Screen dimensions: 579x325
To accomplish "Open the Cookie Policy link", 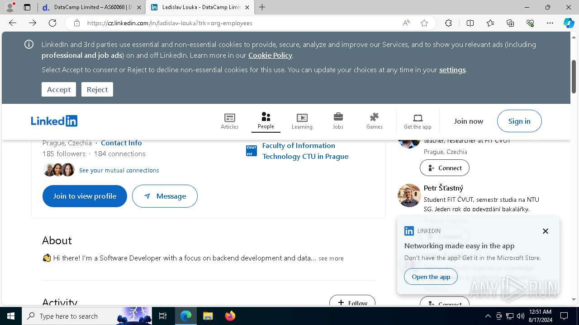I will [x=270, y=55].
